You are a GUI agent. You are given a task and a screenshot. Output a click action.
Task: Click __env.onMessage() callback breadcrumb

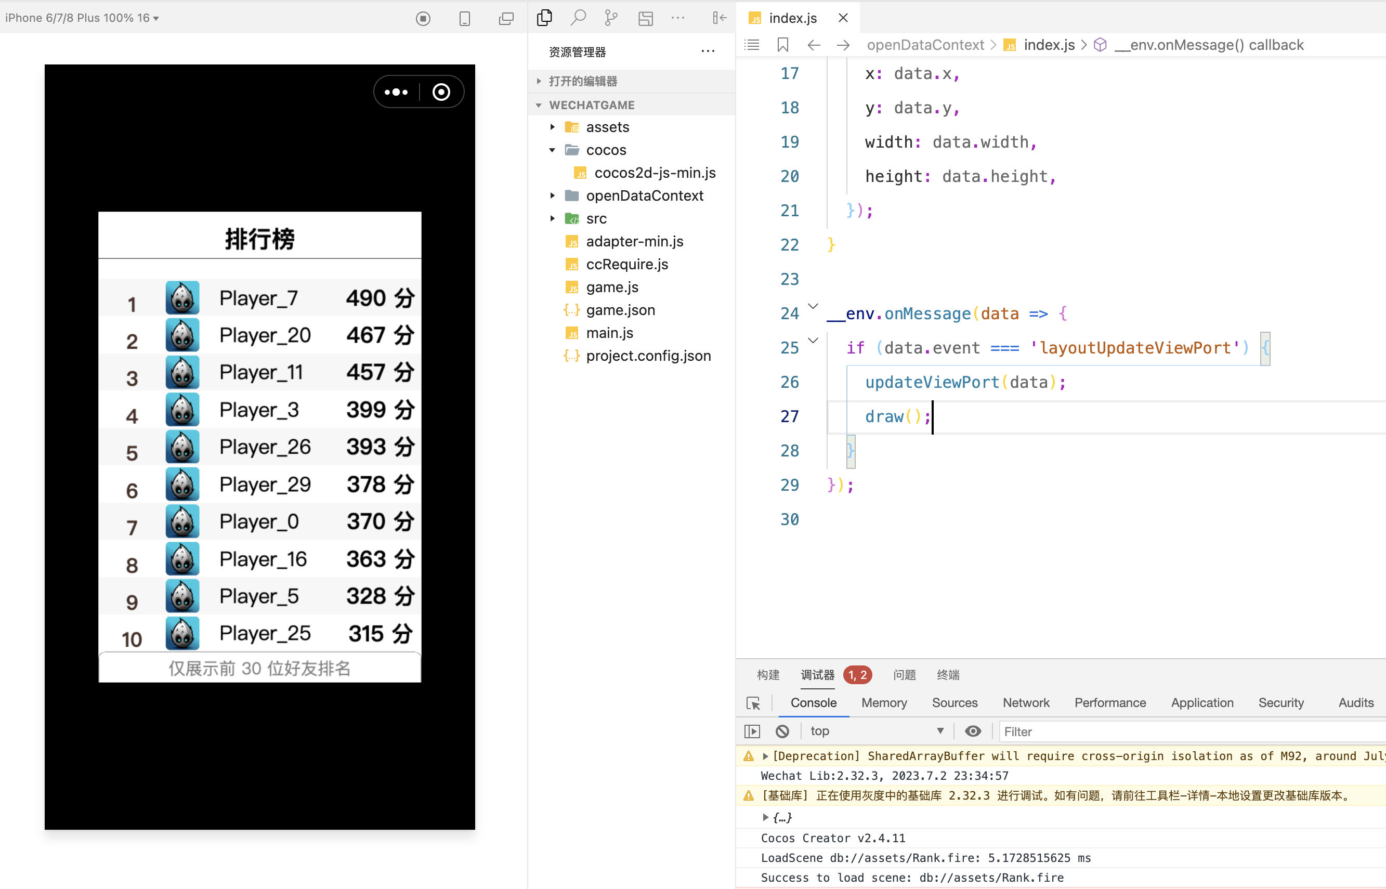point(1209,45)
